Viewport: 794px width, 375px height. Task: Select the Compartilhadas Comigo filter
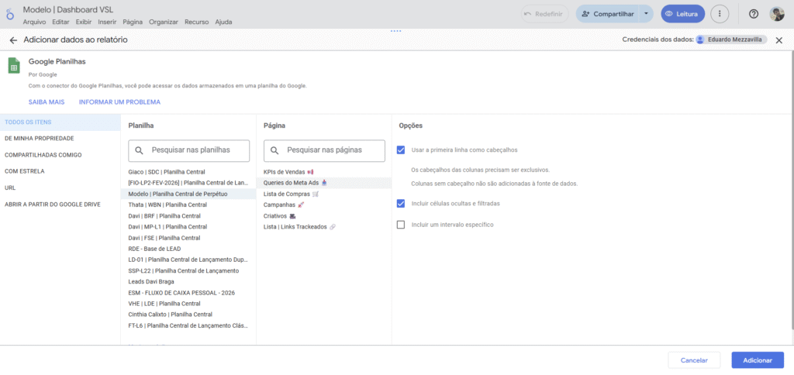[x=43, y=154]
